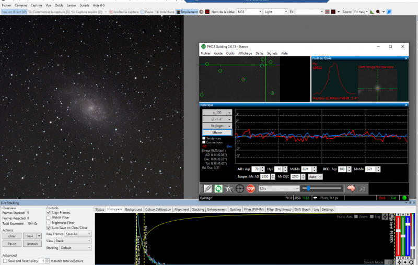
Task: Click the blue live stacking icon
Action: pyautogui.click(x=389, y=11)
